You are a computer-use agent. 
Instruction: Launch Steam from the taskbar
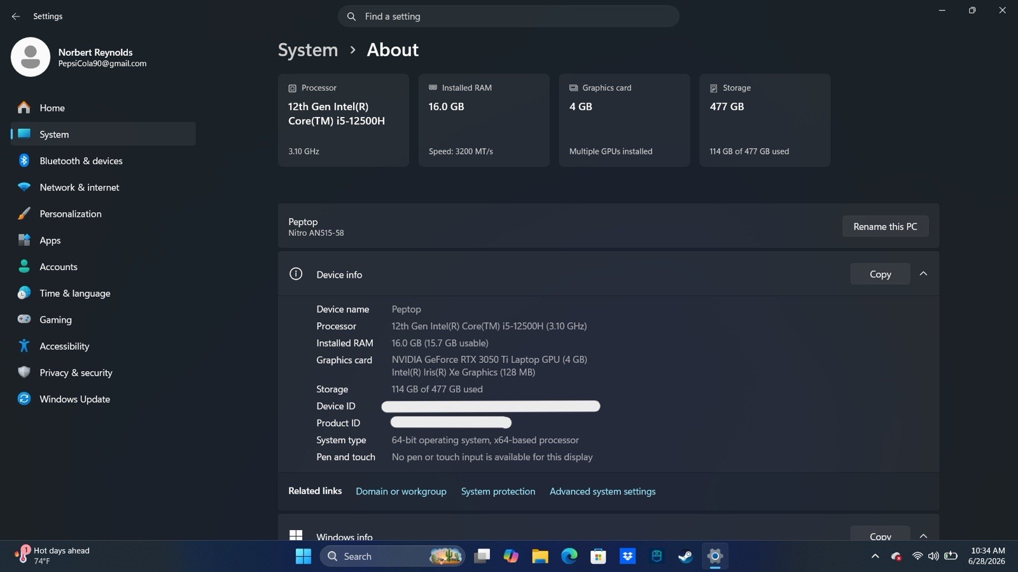point(685,556)
